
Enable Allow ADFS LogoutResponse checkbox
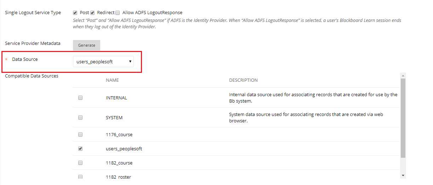click(x=118, y=13)
